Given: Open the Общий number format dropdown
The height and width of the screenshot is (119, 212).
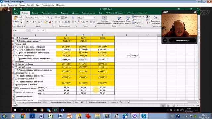Looking at the screenshot, I should coord(95,18).
